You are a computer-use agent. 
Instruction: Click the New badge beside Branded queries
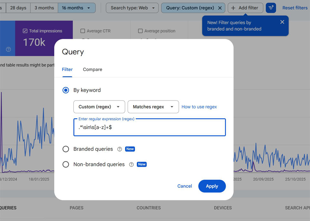(x=130, y=149)
